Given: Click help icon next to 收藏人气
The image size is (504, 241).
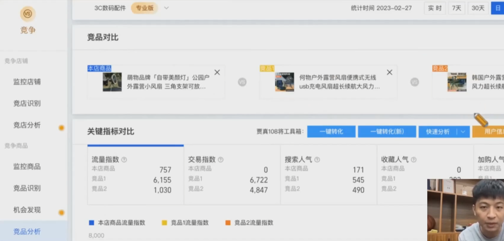Looking at the screenshot, I should click(414, 160).
